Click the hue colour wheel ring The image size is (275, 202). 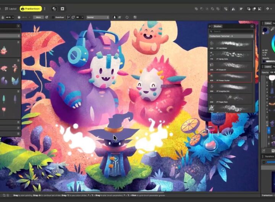273,43
